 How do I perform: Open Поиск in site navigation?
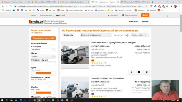[145, 22]
